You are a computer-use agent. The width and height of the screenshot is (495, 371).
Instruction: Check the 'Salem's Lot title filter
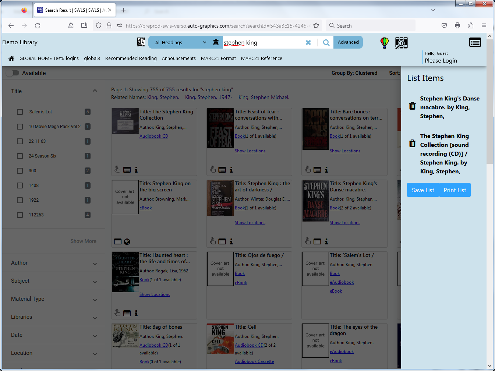click(20, 112)
